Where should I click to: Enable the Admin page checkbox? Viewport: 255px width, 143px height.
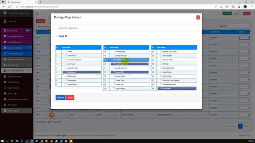tap(66, 51)
